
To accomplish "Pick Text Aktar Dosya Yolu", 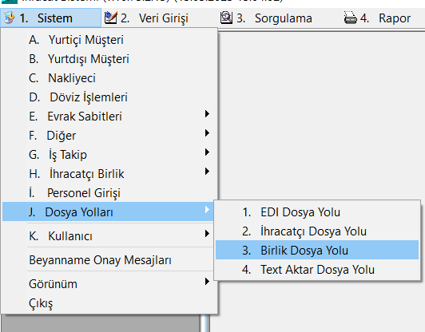I will [x=317, y=270].
